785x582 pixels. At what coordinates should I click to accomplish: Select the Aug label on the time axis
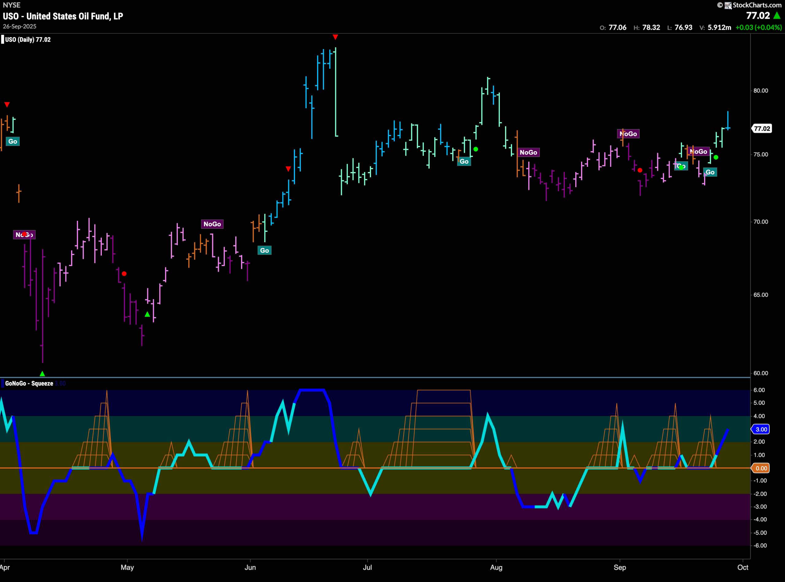[496, 567]
